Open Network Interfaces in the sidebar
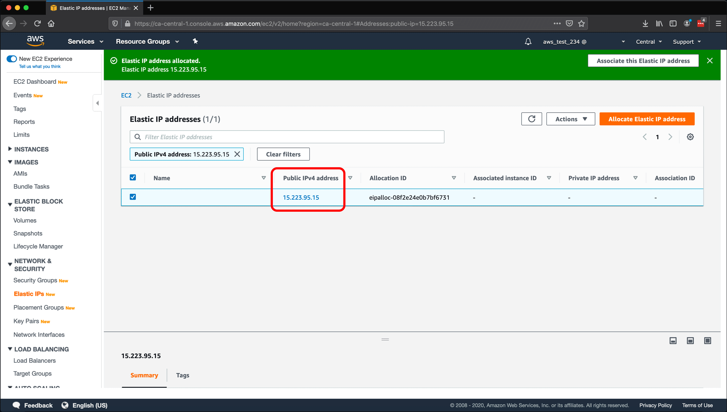The width and height of the screenshot is (727, 412). [x=39, y=335]
